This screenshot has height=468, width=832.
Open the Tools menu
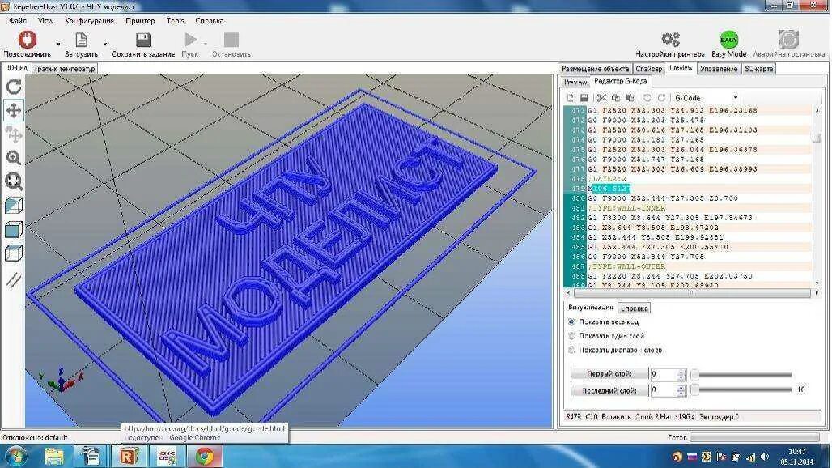175,21
